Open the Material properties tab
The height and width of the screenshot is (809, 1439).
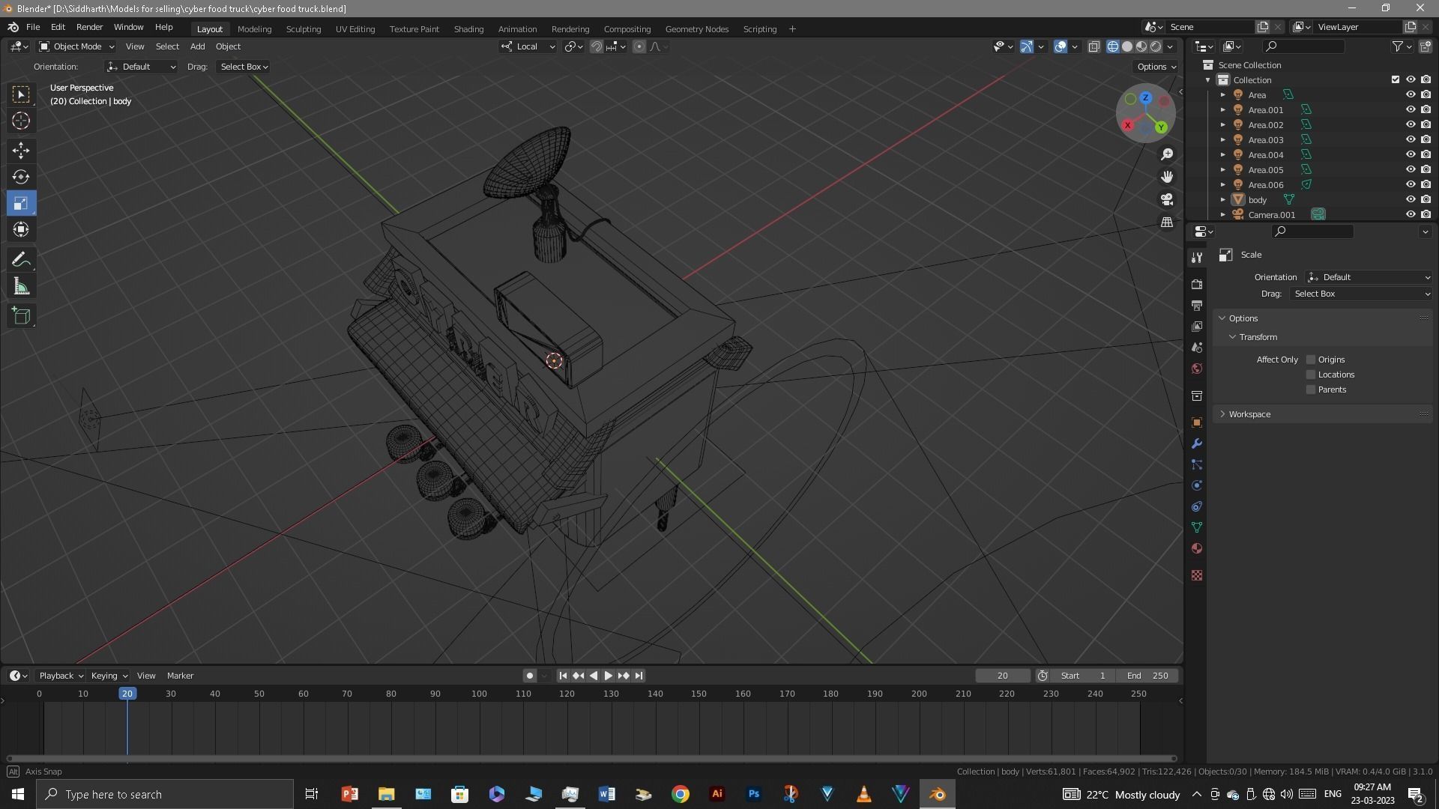click(x=1197, y=548)
